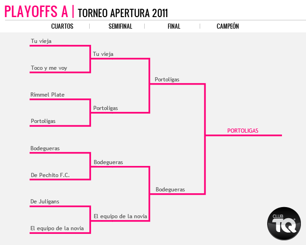Viewport: 306px width, 245px height.
Task: Select the SEMIFINAL column header
Action: point(120,26)
